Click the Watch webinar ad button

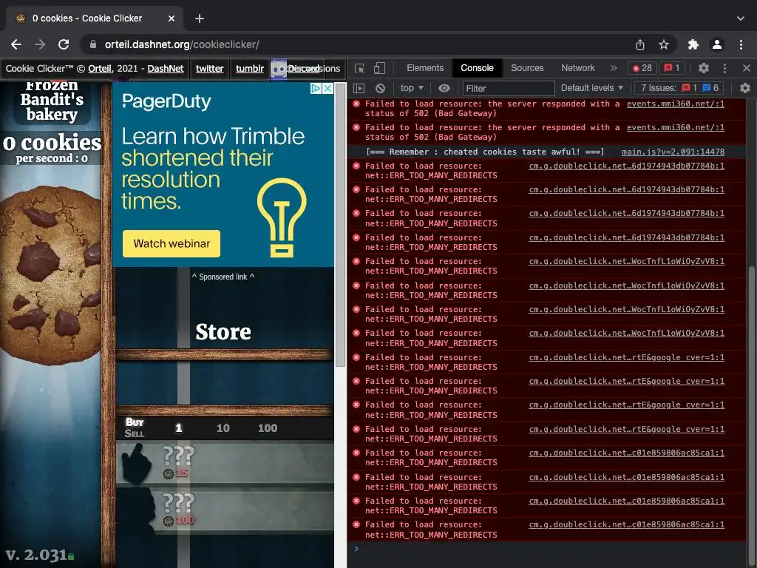pos(172,243)
